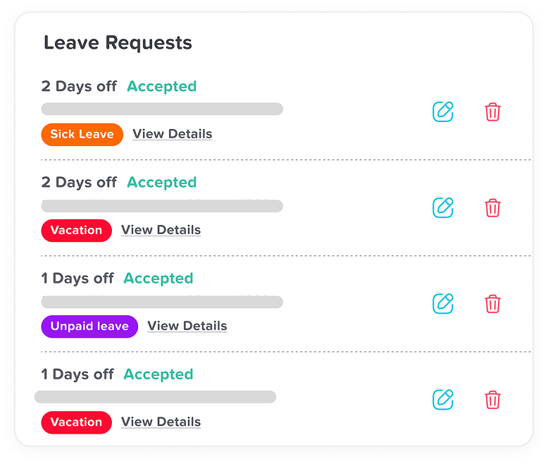Open View Details for Sick Leave
Screen dimensions: 548x464
pyautogui.click(x=172, y=134)
